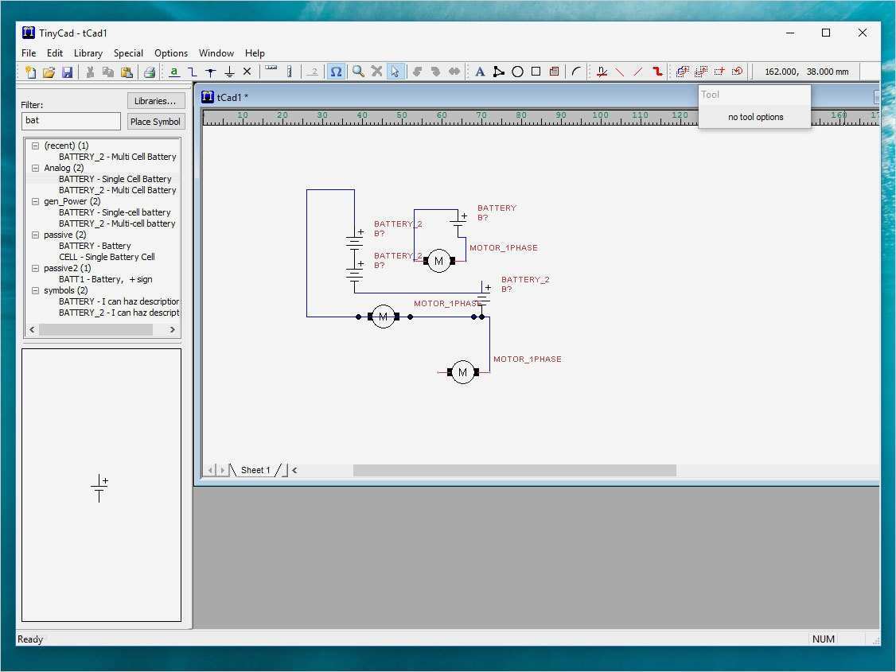Click the first group-to-front icon
The image size is (896, 672).
tap(682, 72)
